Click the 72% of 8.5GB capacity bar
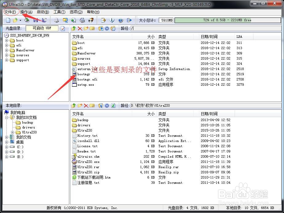Viewport: 284px width, 213px height. click(227, 20)
